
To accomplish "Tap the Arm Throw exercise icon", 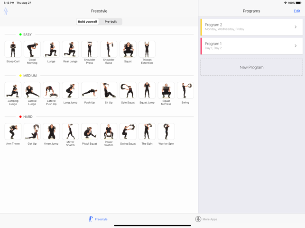I will (13, 132).
